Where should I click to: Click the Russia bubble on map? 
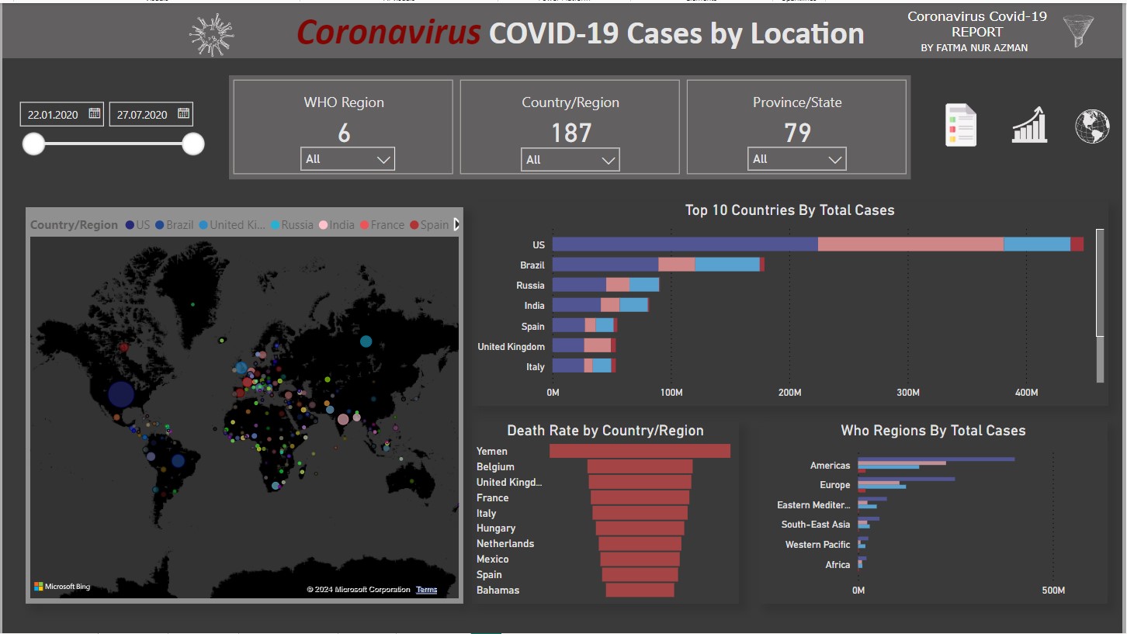point(366,341)
